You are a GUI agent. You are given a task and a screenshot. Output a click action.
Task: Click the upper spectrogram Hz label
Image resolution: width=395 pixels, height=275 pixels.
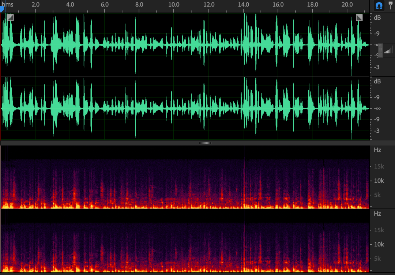tap(377, 150)
